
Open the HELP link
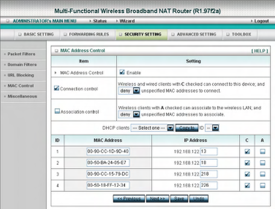pyautogui.click(x=259, y=51)
